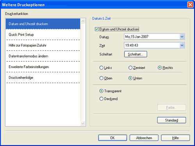Image resolution: width=195 pixels, height=146 pixels.
Task: Click the list scrollbar down arrow
Action: tap(83, 123)
